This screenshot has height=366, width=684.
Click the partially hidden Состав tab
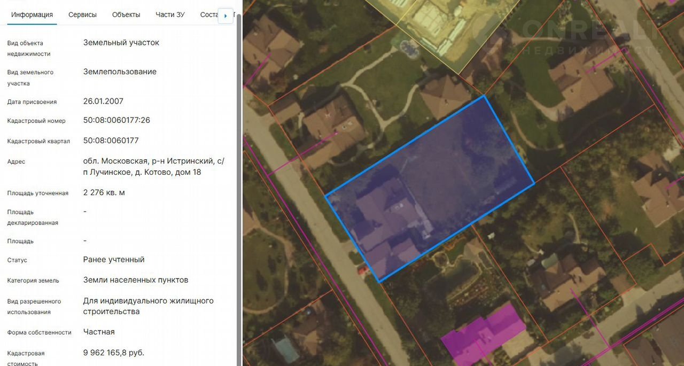(209, 15)
